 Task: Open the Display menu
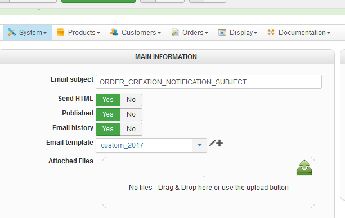tap(238, 32)
